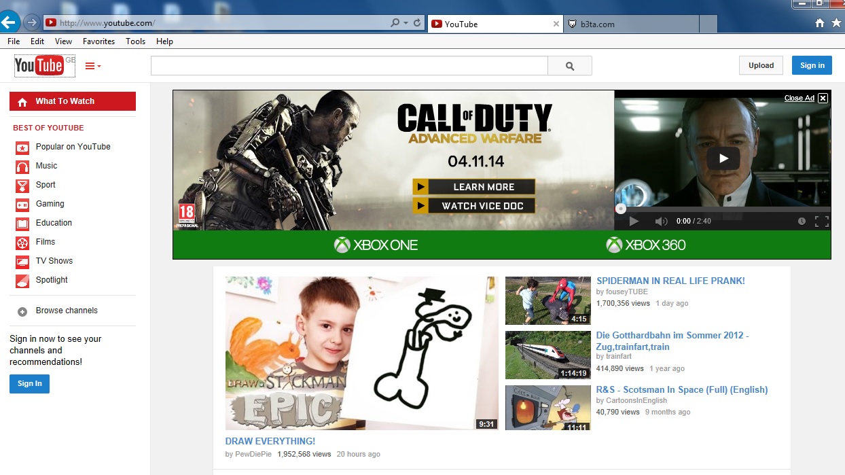Close the YouTube browser tab

556,24
